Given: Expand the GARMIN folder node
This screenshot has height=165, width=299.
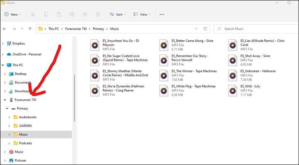Looking at the screenshot, I should pyautogui.click(x=9, y=126).
